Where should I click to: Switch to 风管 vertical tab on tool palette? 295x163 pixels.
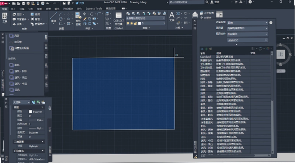tap(46, 37)
